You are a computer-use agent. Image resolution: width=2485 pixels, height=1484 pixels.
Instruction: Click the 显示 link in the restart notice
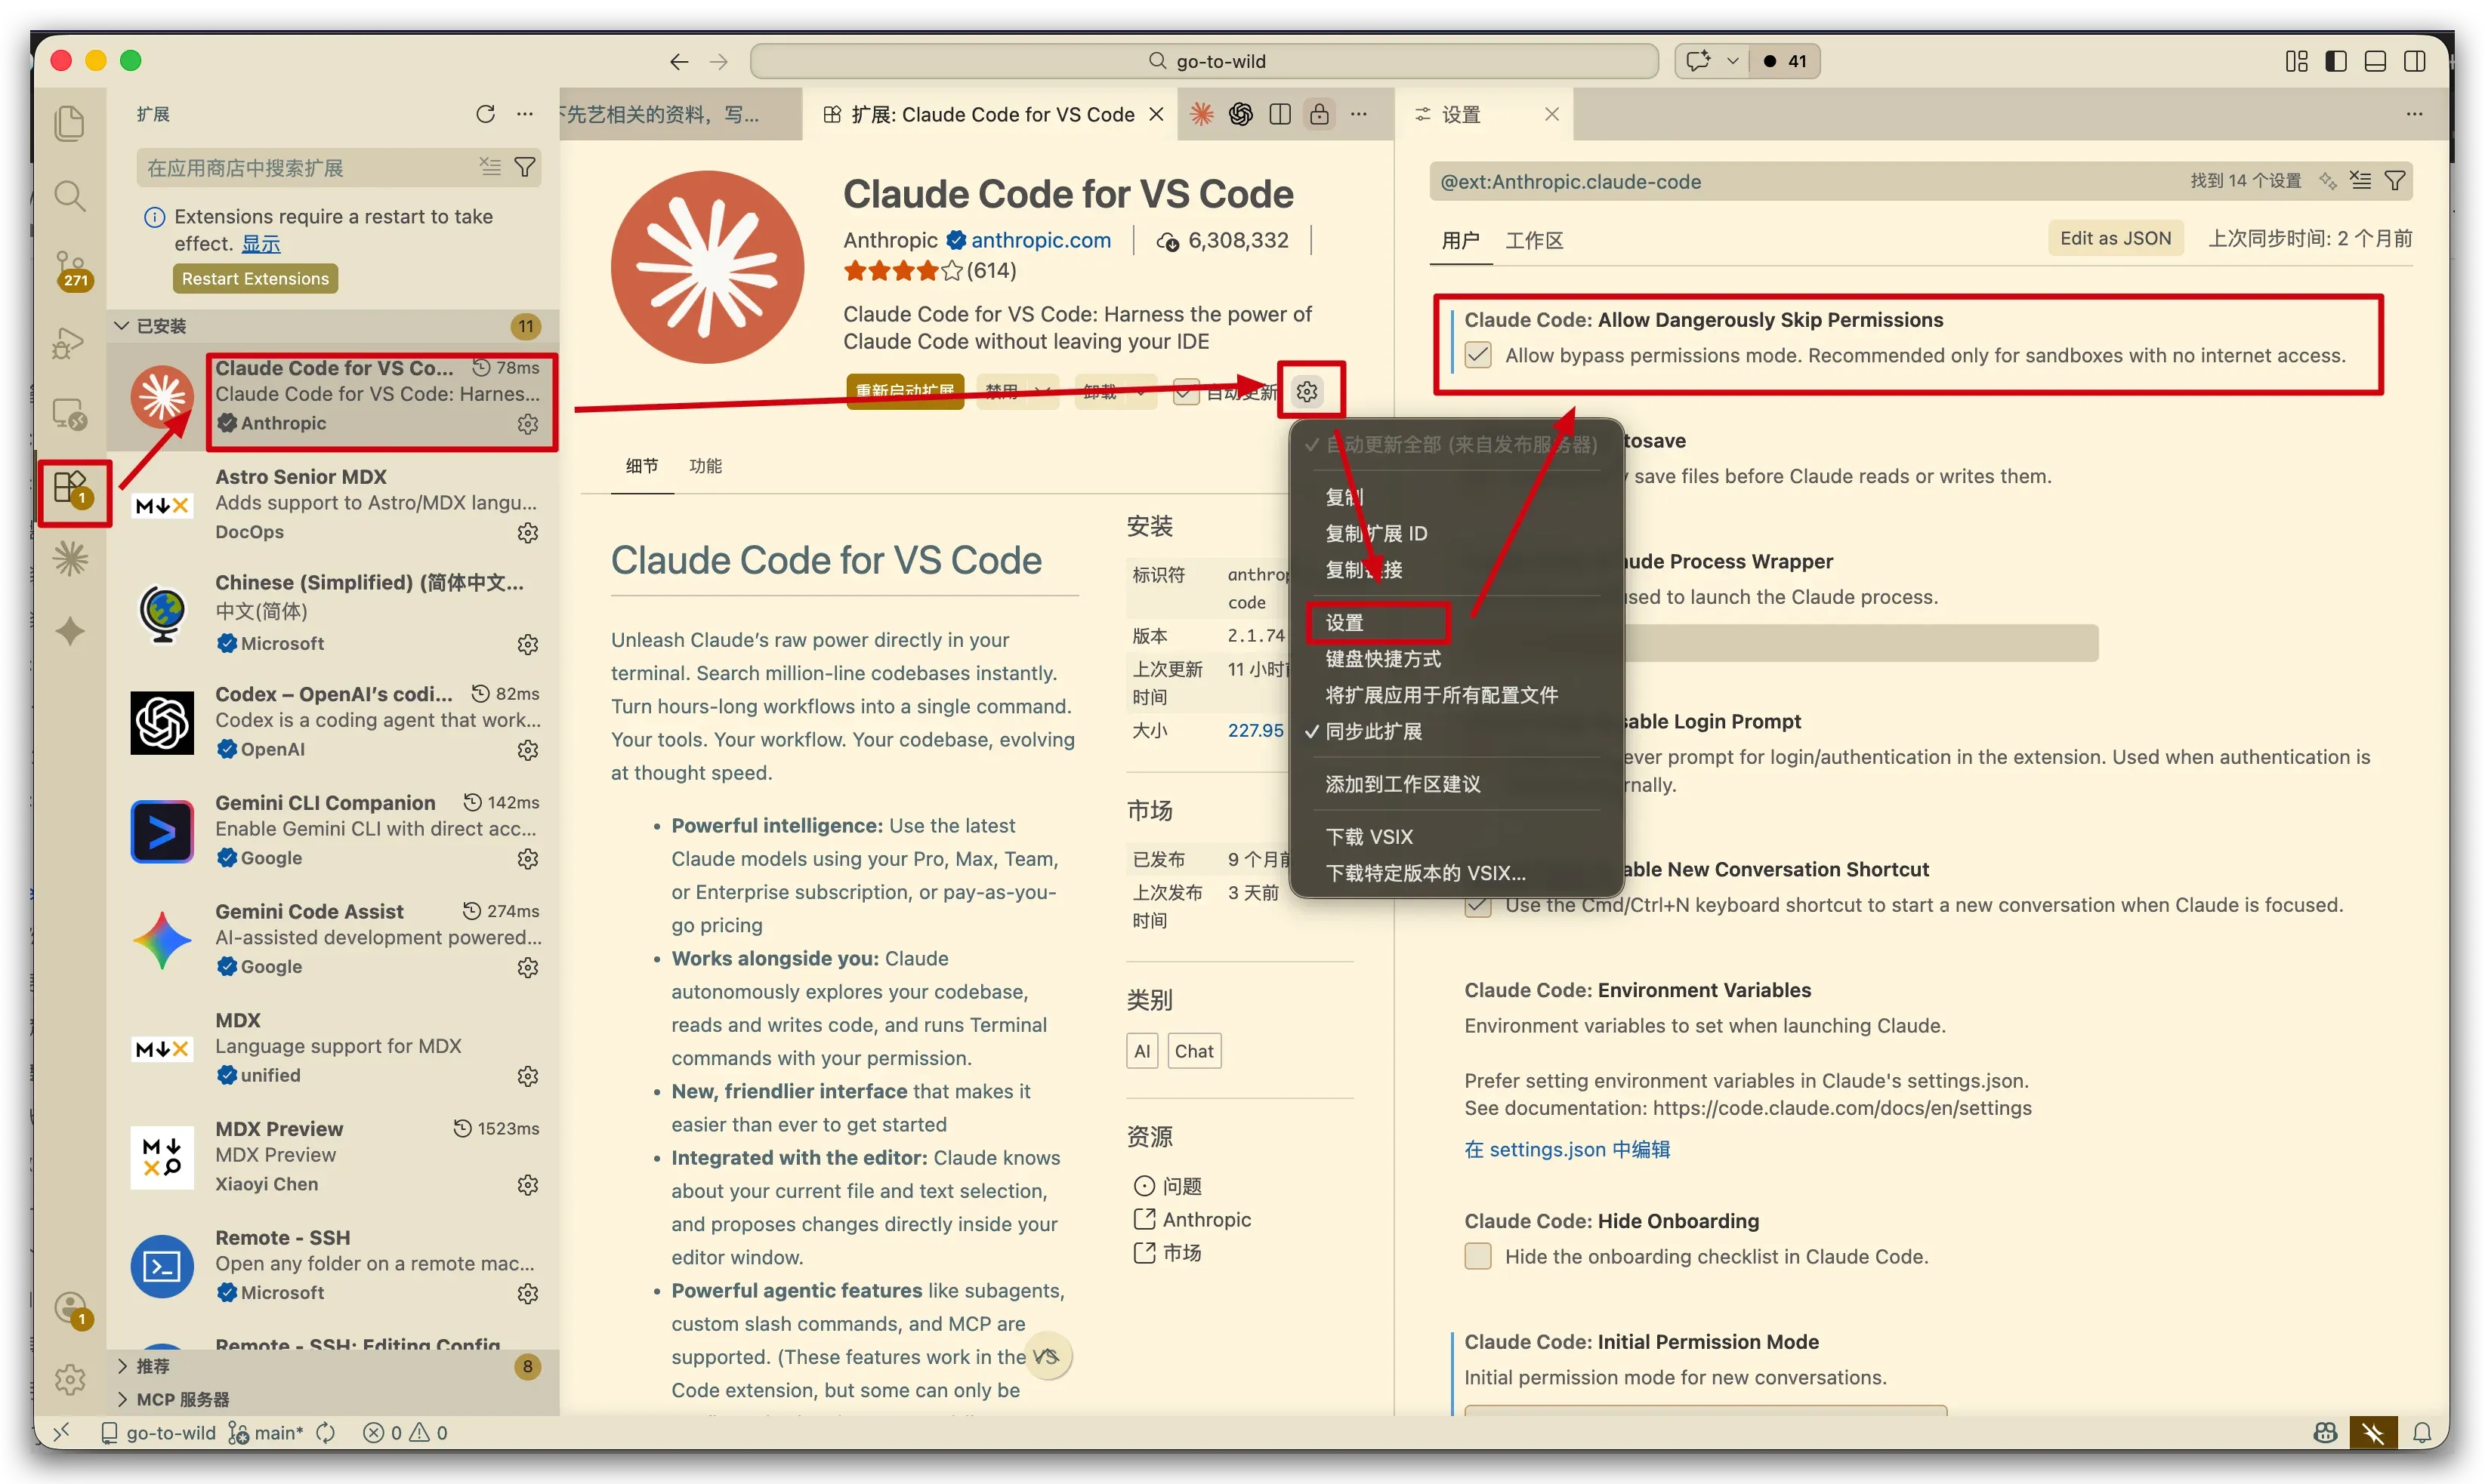(x=260, y=244)
